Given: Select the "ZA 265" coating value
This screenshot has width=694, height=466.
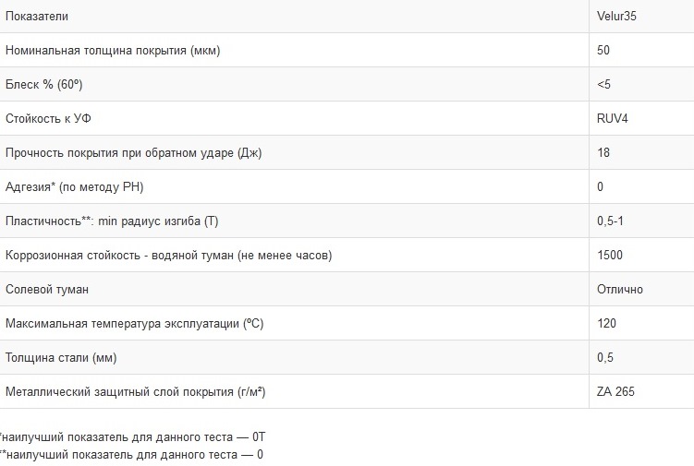Looking at the screenshot, I should [x=616, y=391].
